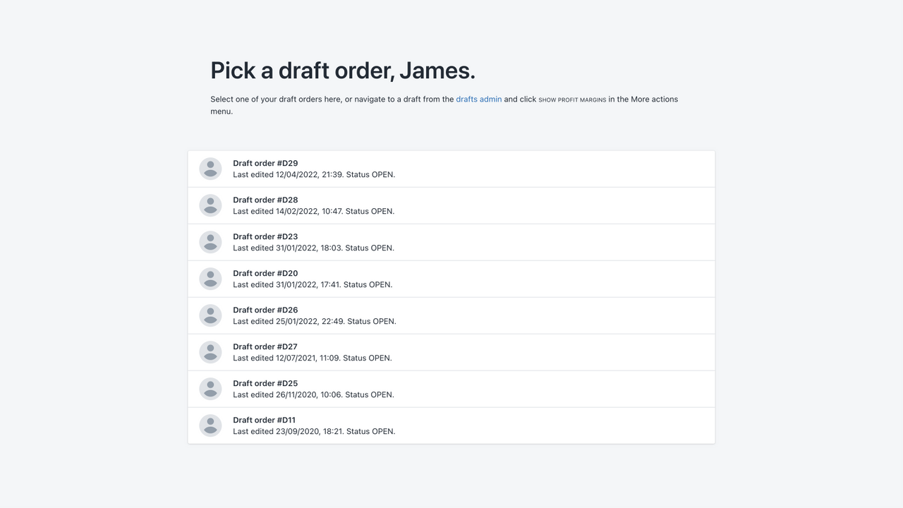This screenshot has height=508, width=903.
Task: Click the avatar icon for draft order #D25
Action: pos(210,389)
